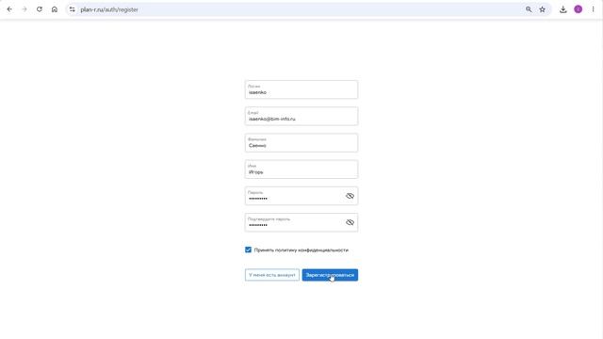This screenshot has height=339, width=603.
Task: Focus the Email field with isaenko@bim-info.ru
Action: 301,116
